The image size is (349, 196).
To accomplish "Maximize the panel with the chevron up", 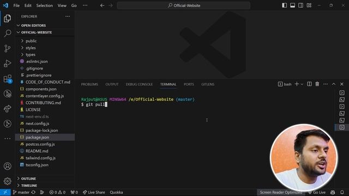I will [334, 84].
